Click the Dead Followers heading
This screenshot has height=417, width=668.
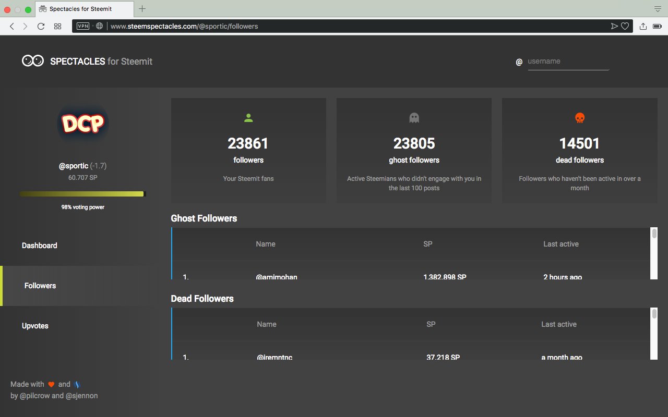pyautogui.click(x=202, y=299)
